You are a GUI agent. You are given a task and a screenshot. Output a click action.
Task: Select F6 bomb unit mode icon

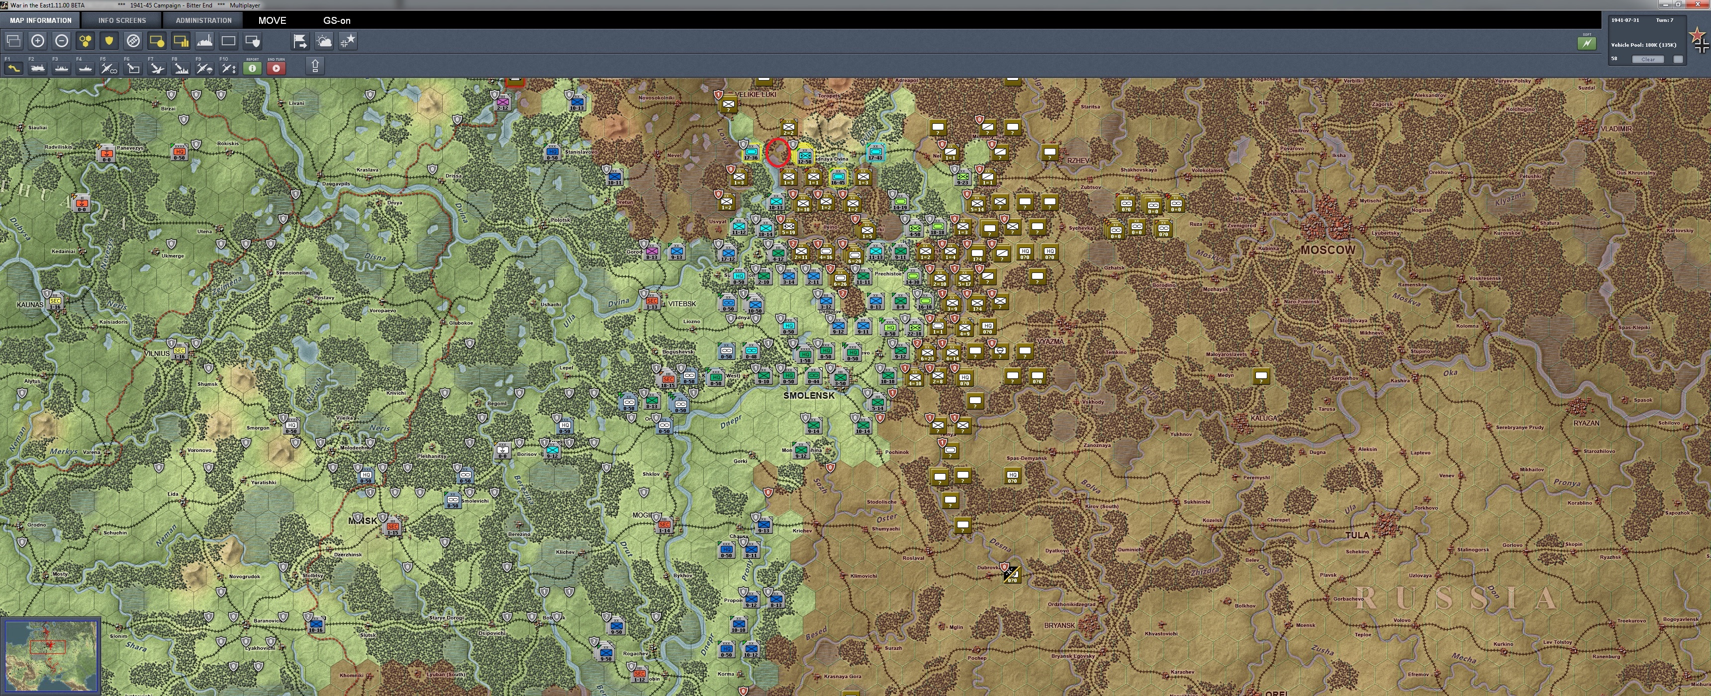pyautogui.click(x=133, y=68)
